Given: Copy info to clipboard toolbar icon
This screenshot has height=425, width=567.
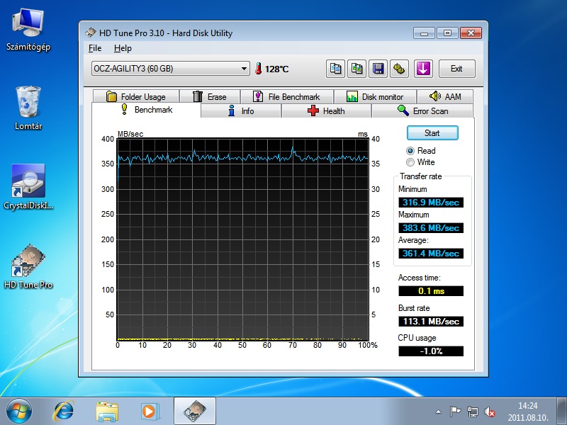Looking at the screenshot, I should (x=335, y=69).
